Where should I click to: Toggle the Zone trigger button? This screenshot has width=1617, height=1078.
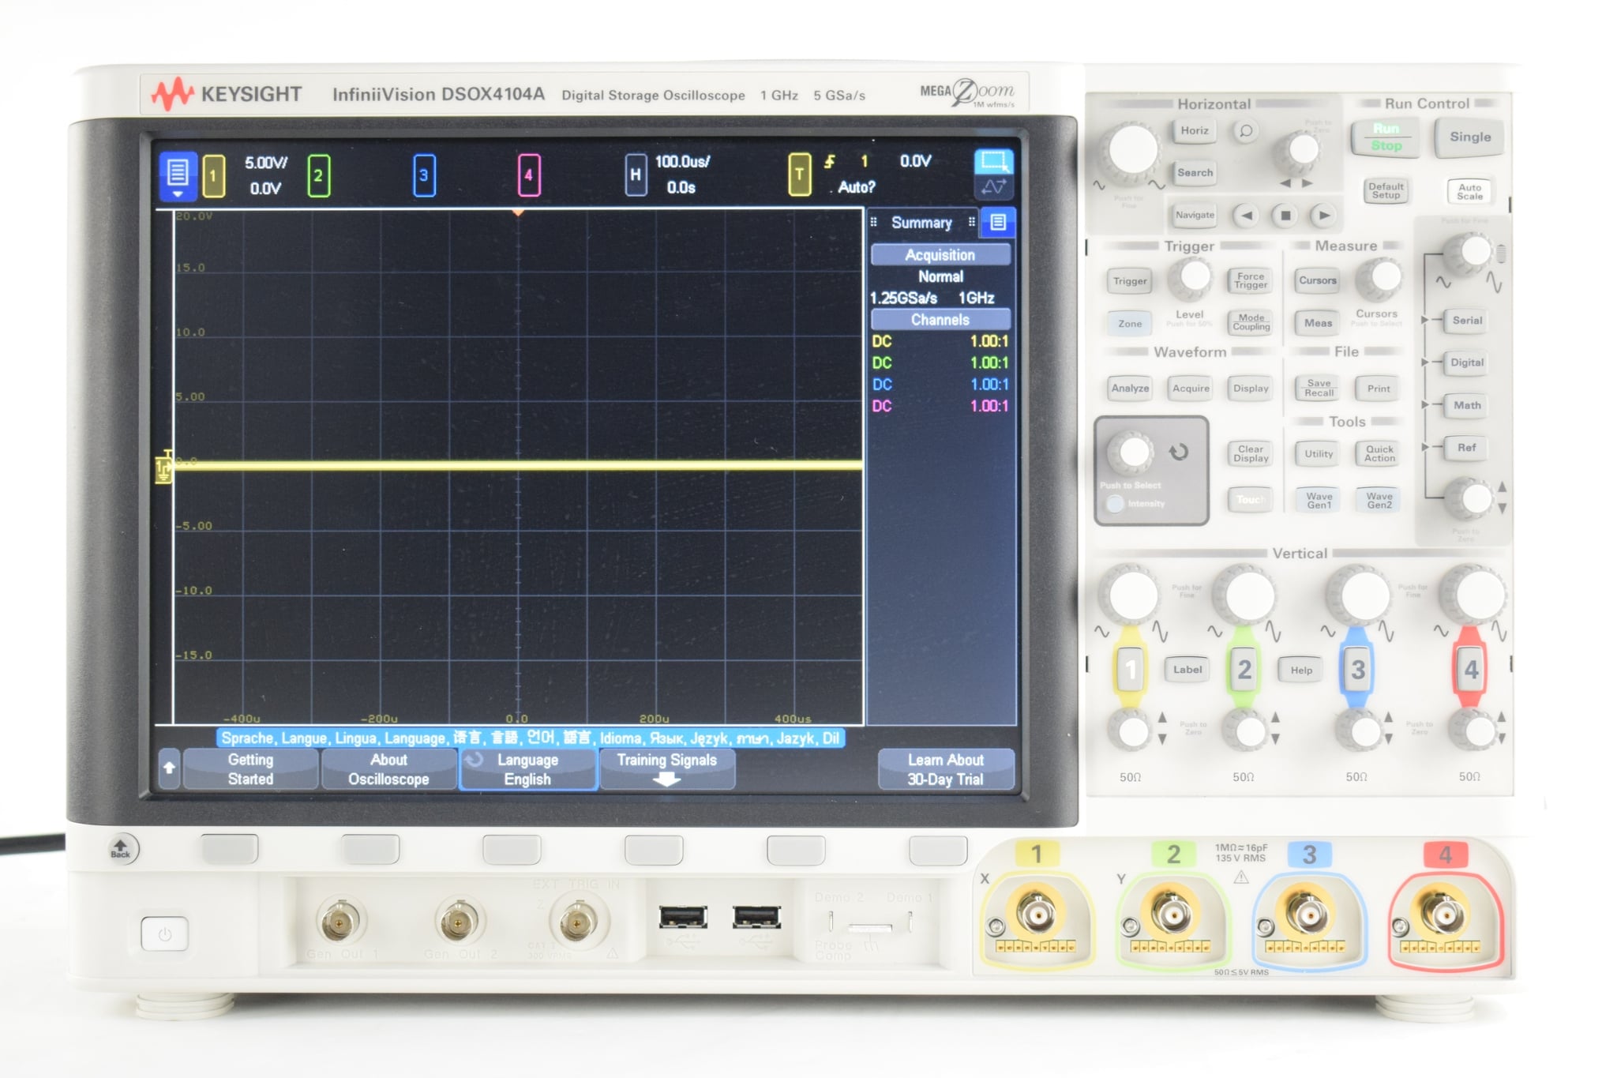pos(1130,324)
